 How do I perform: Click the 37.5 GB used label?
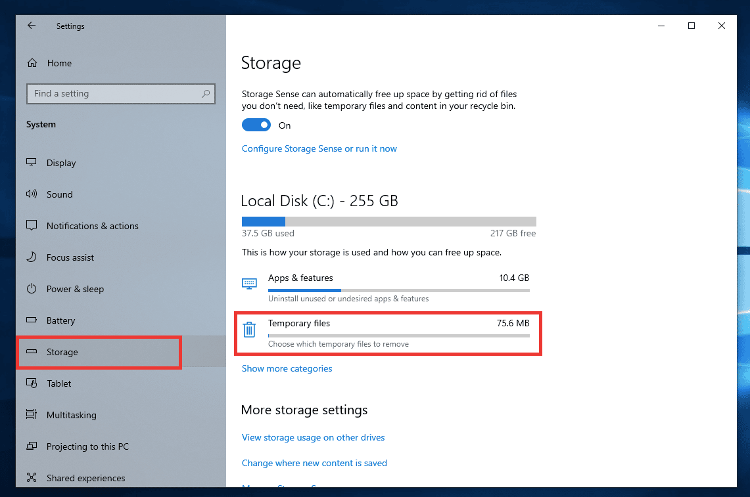(268, 233)
